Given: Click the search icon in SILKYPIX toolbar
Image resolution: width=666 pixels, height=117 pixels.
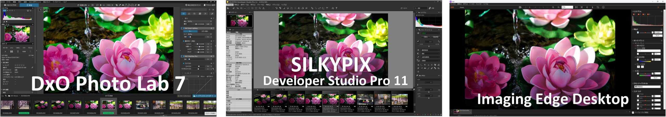Looking at the screenshot, I should [x=332, y=8].
